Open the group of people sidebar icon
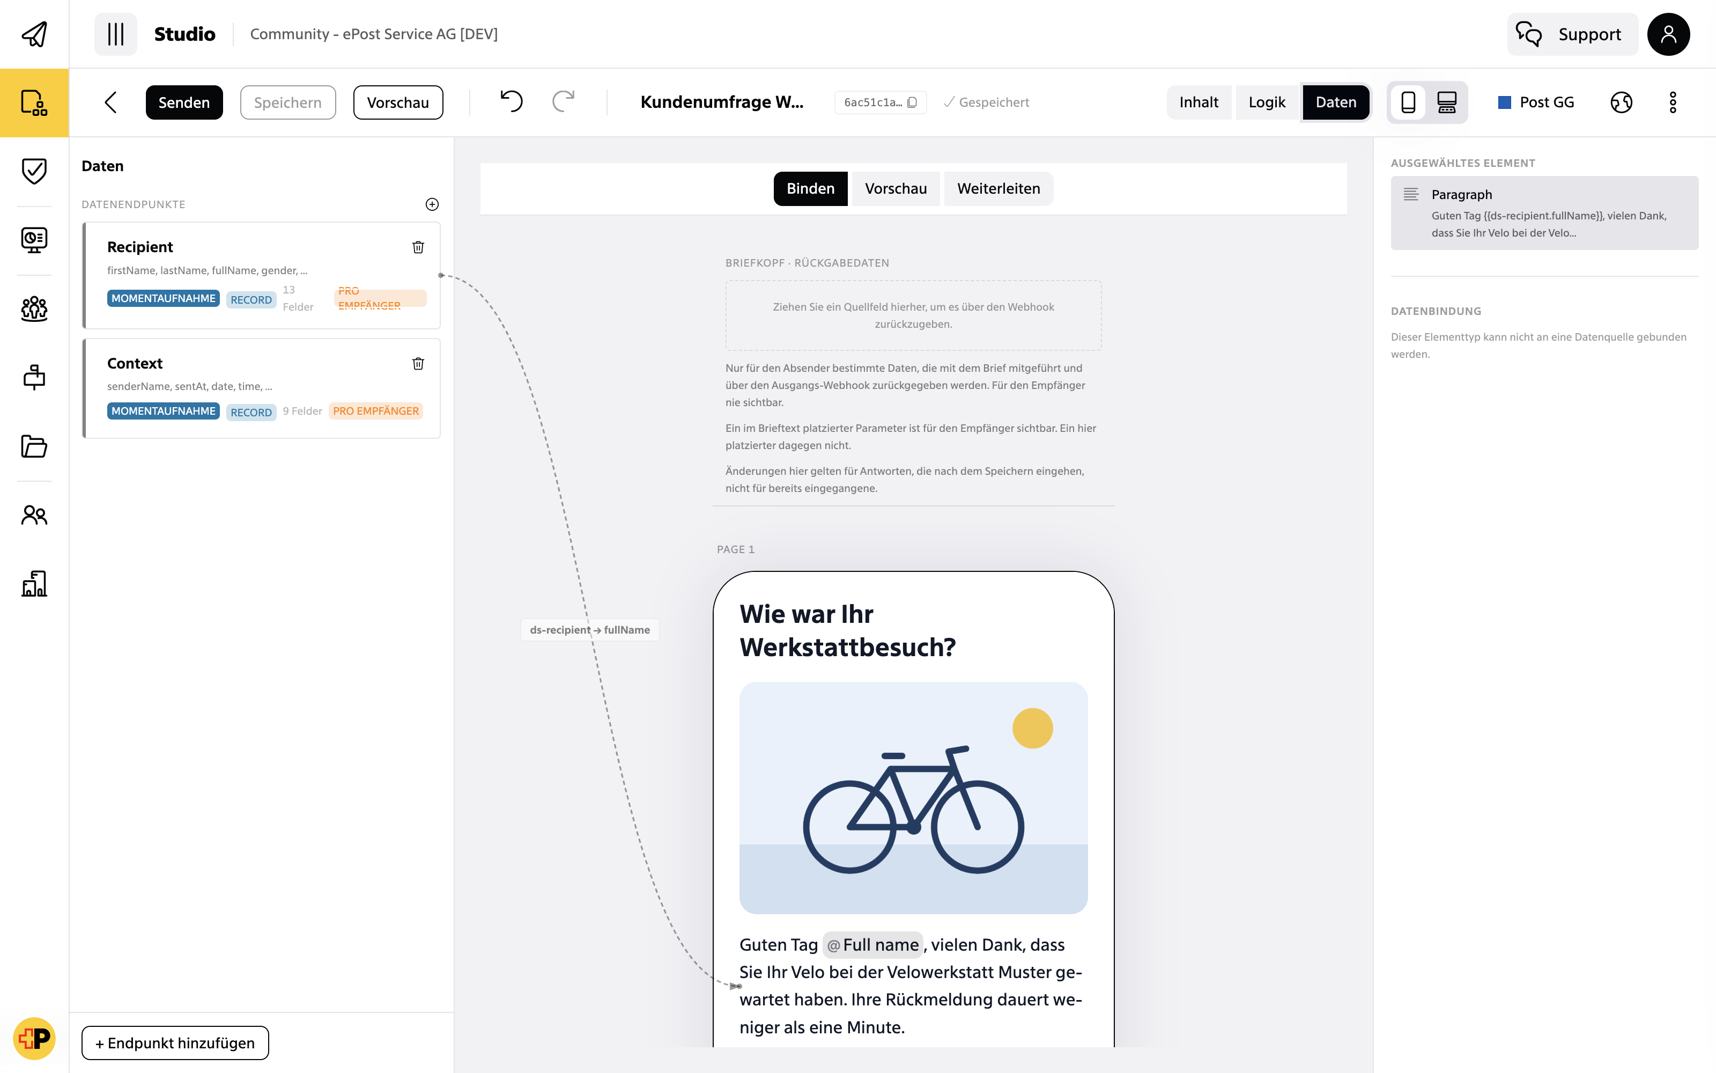Viewport: 1716px width, 1073px height. coord(34,308)
